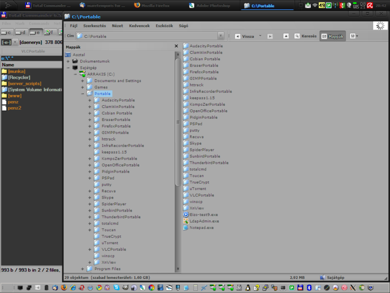Click the Vissza back arrow button

pyautogui.click(x=245, y=36)
